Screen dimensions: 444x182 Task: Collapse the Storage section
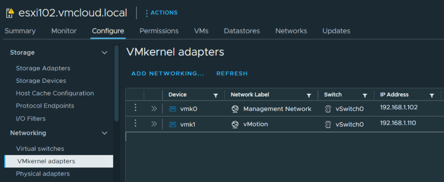click(104, 52)
